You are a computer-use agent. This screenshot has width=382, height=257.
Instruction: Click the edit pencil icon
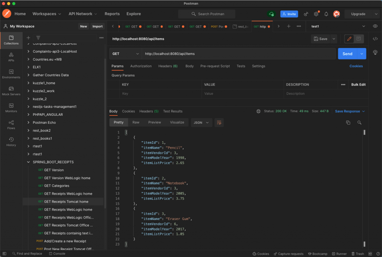pyautogui.click(x=349, y=39)
